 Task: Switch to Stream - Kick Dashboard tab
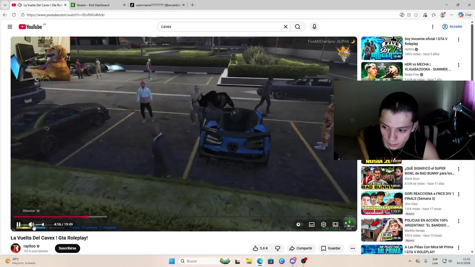(99, 5)
